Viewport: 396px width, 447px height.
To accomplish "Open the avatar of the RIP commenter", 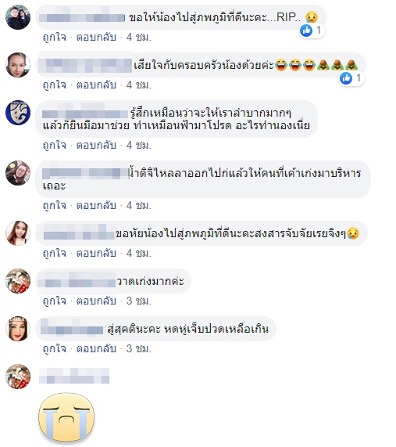I will coord(18,17).
